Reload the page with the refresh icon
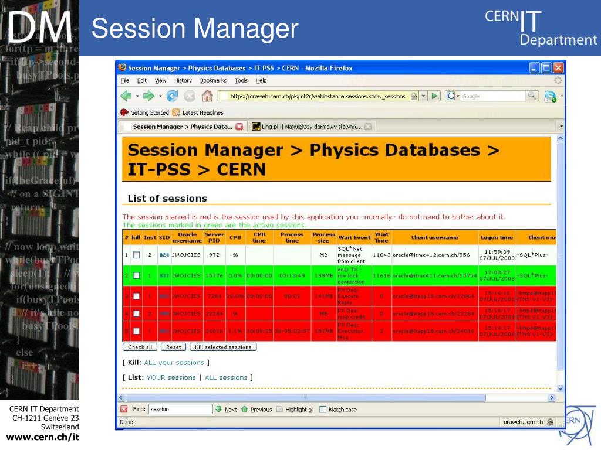The height and width of the screenshot is (450, 601). click(172, 96)
